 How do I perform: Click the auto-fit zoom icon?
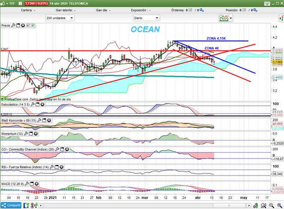264,205
